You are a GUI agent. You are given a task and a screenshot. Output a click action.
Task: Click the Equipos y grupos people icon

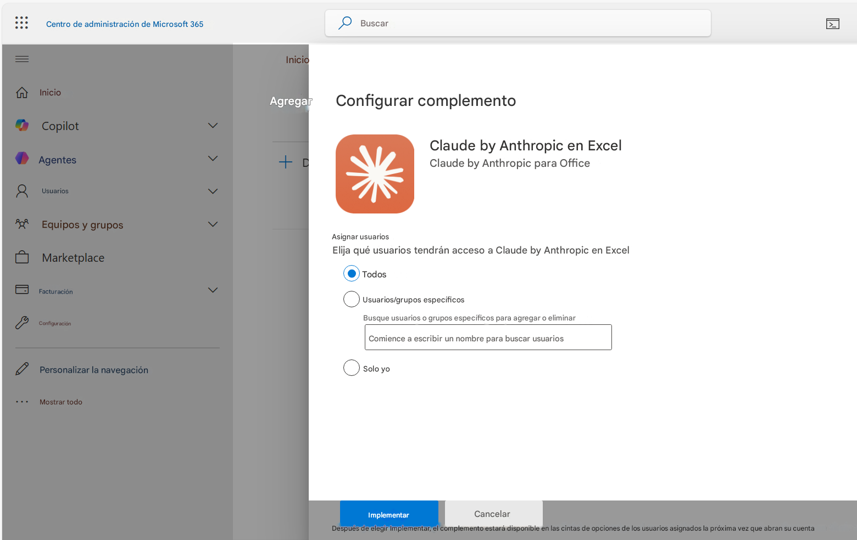pos(22,224)
